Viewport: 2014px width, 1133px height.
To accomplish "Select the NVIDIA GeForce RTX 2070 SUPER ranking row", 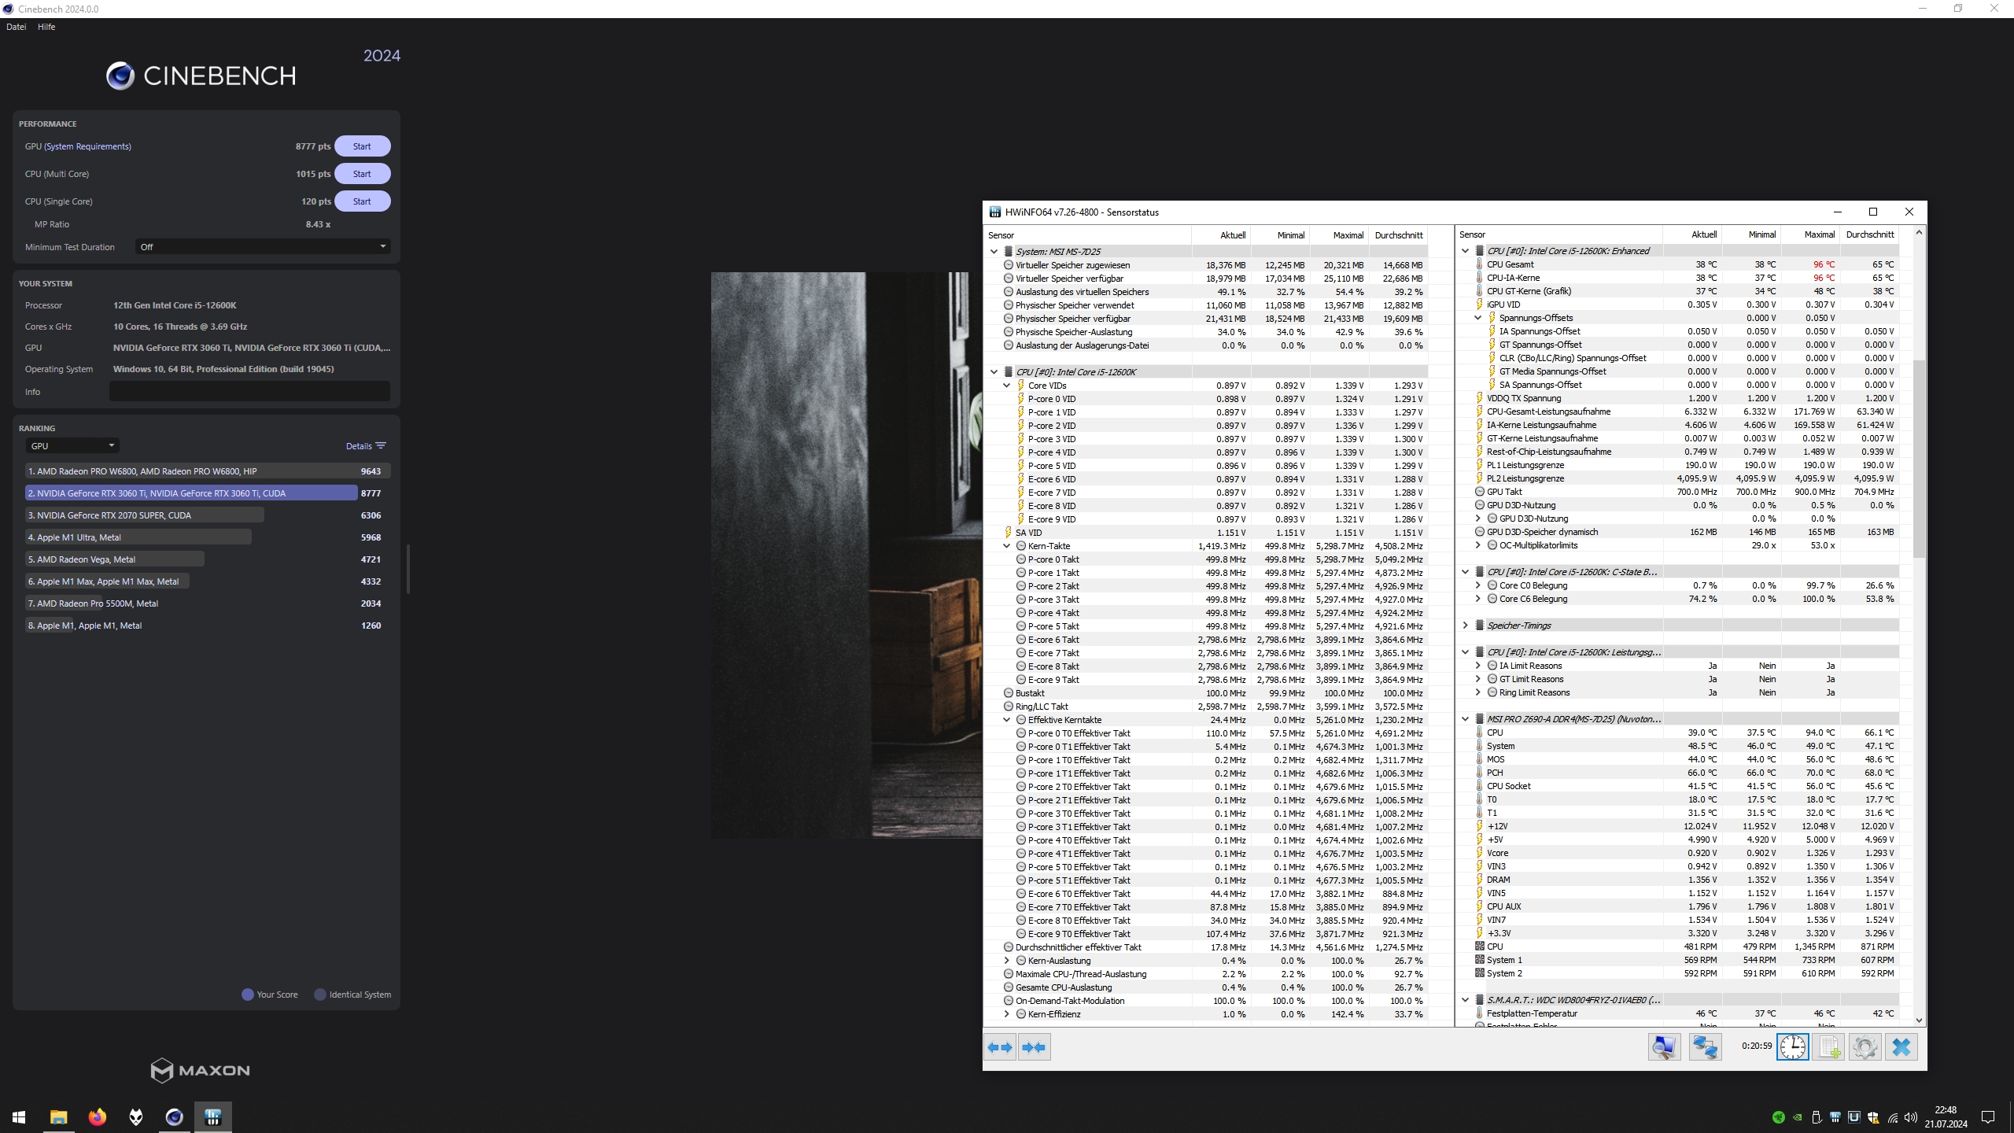I will tap(208, 515).
